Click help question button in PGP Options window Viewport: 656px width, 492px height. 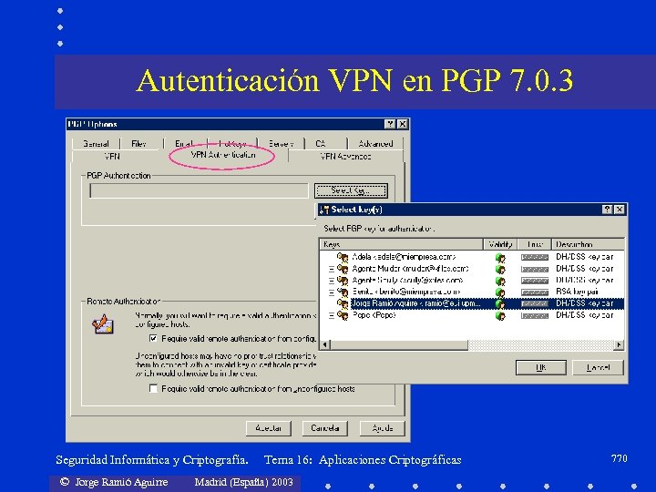390,124
